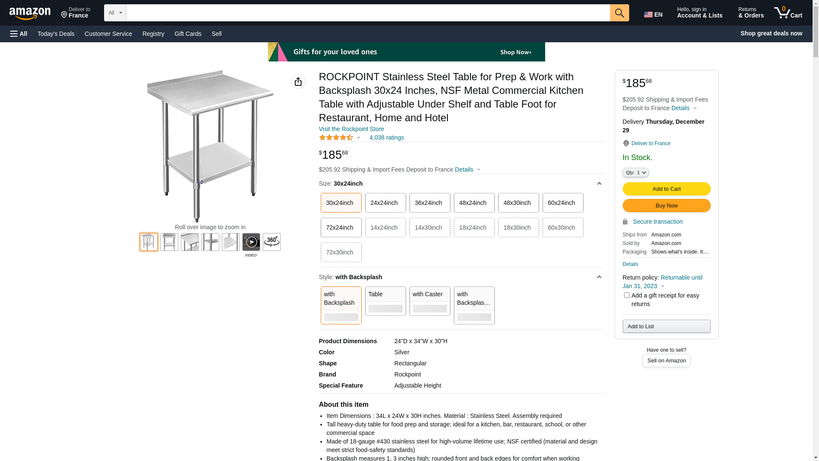Open the shopping cart
Screen dimensions: 819x461
788,13
